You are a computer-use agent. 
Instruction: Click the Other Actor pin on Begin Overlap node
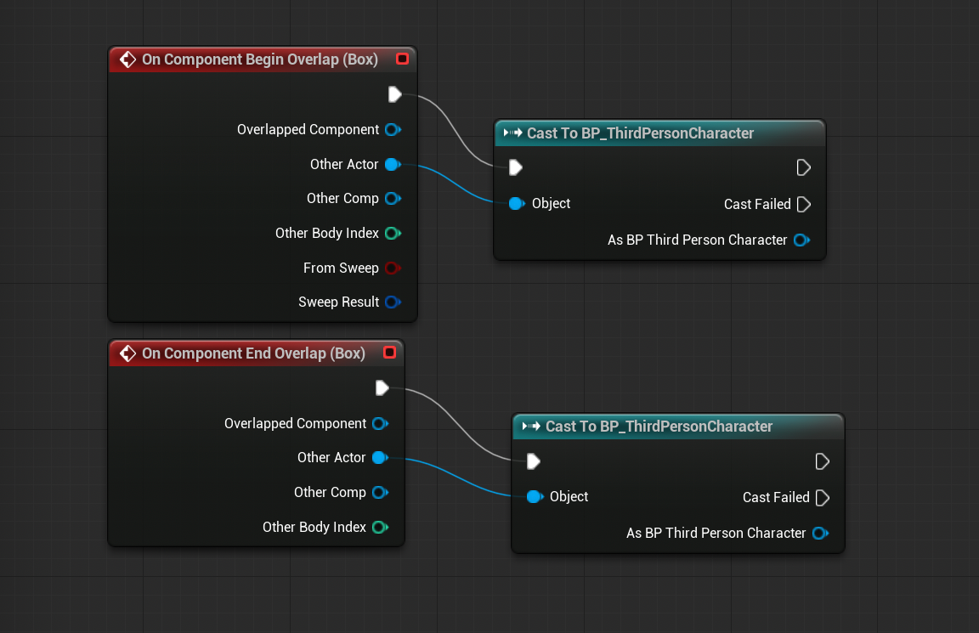pos(392,164)
